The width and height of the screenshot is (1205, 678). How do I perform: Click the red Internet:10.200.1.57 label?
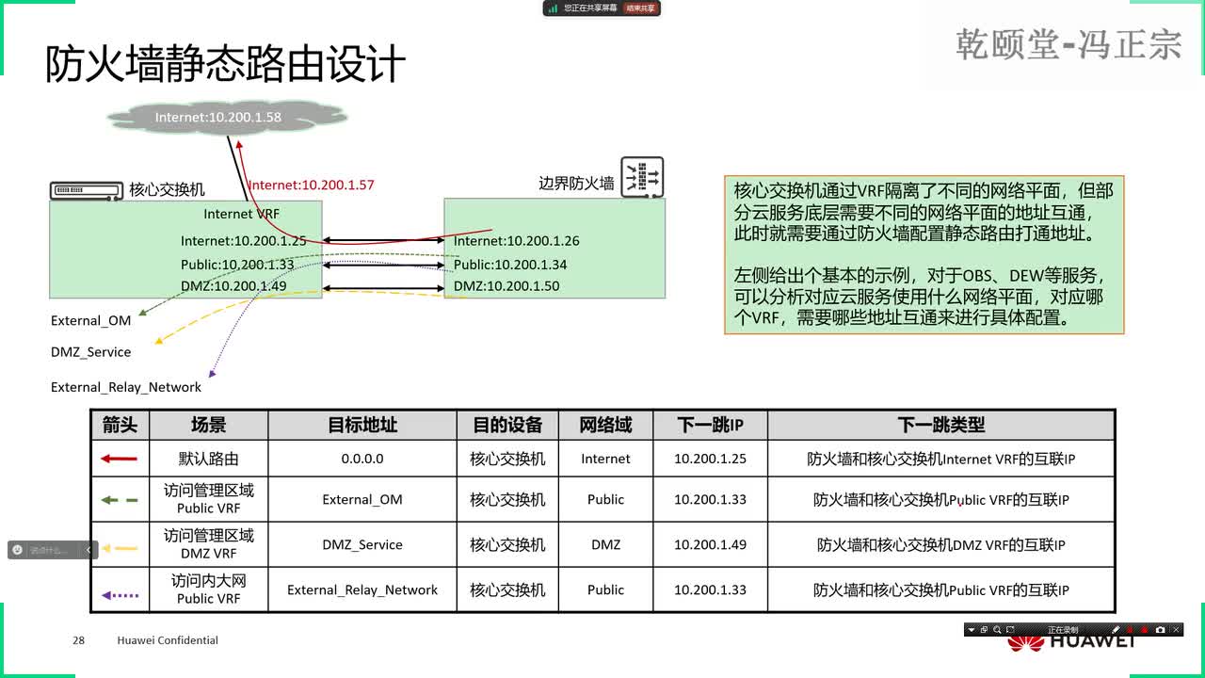point(312,186)
